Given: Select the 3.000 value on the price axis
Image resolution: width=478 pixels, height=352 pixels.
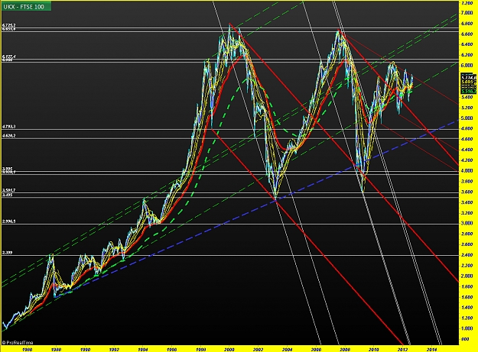Looking at the screenshot, I should (x=467, y=223).
